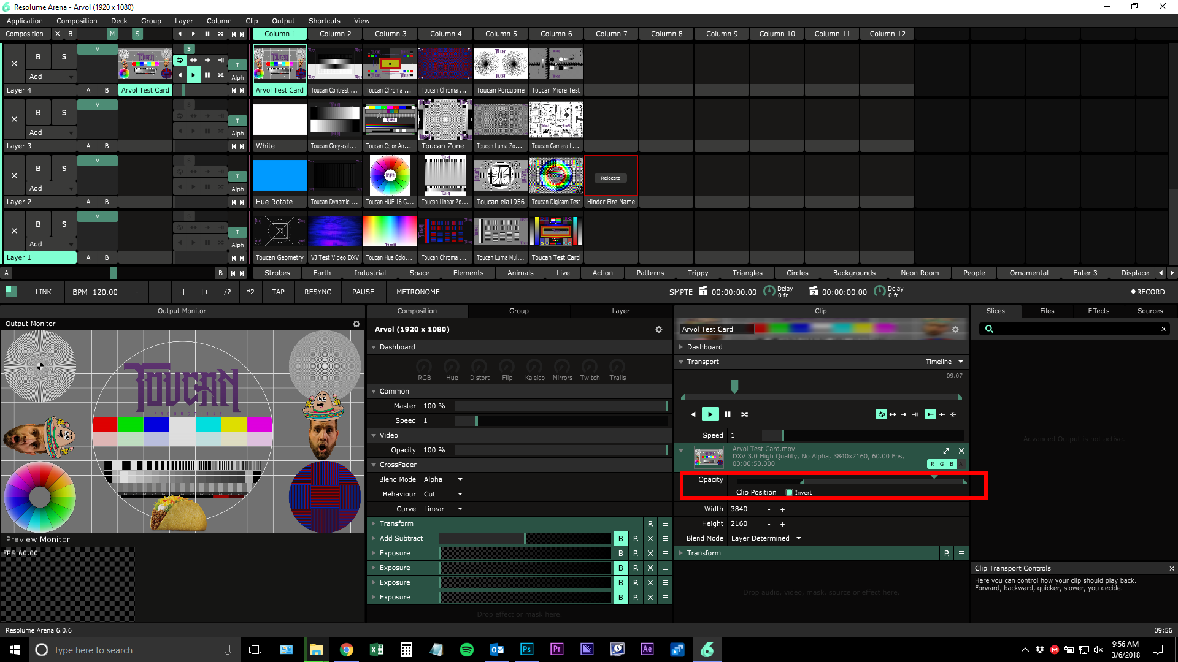Screen dimensions: 1178x662
Task: Click Layer 4 loop mode icon
Action: pyautogui.click(x=180, y=60)
